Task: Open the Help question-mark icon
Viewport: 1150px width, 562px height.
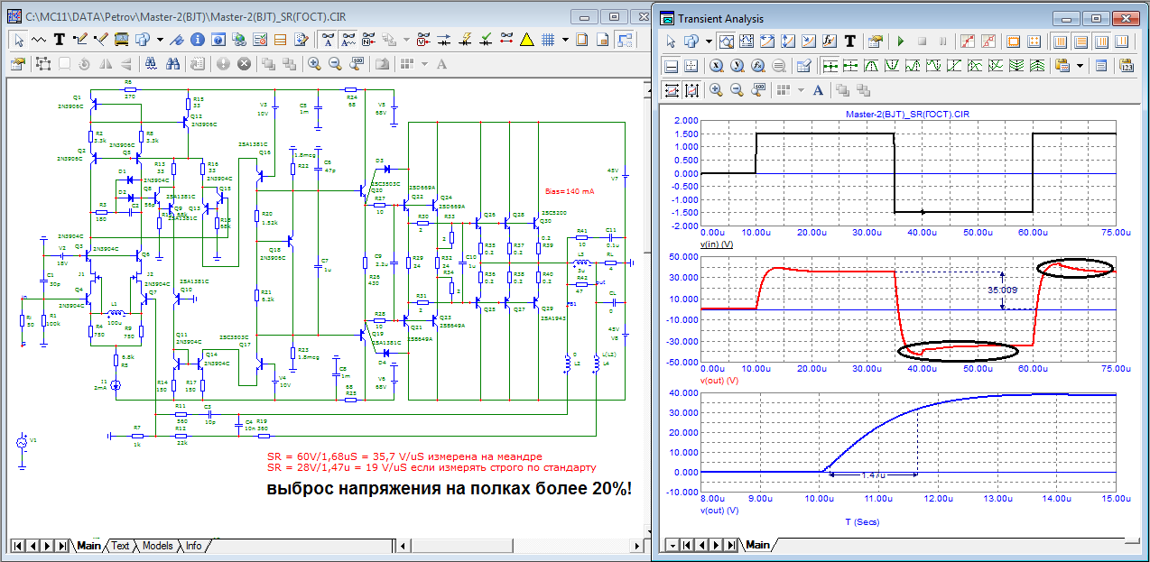Action: tap(218, 39)
